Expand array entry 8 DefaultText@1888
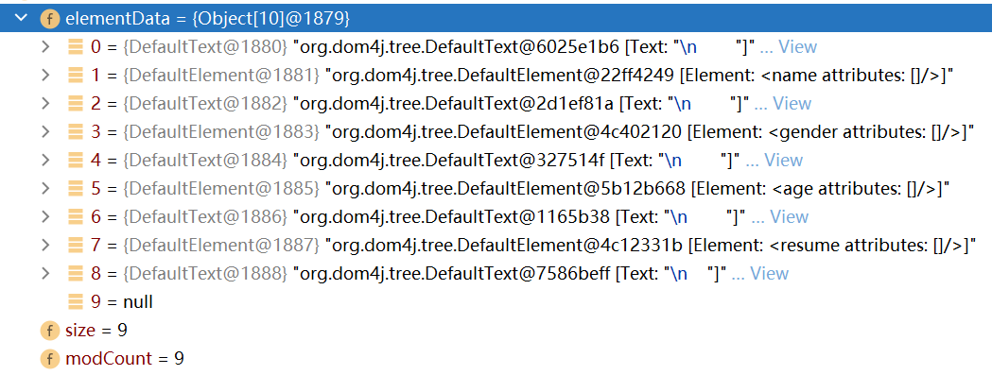Screen dimensions: 992x375 (44, 274)
